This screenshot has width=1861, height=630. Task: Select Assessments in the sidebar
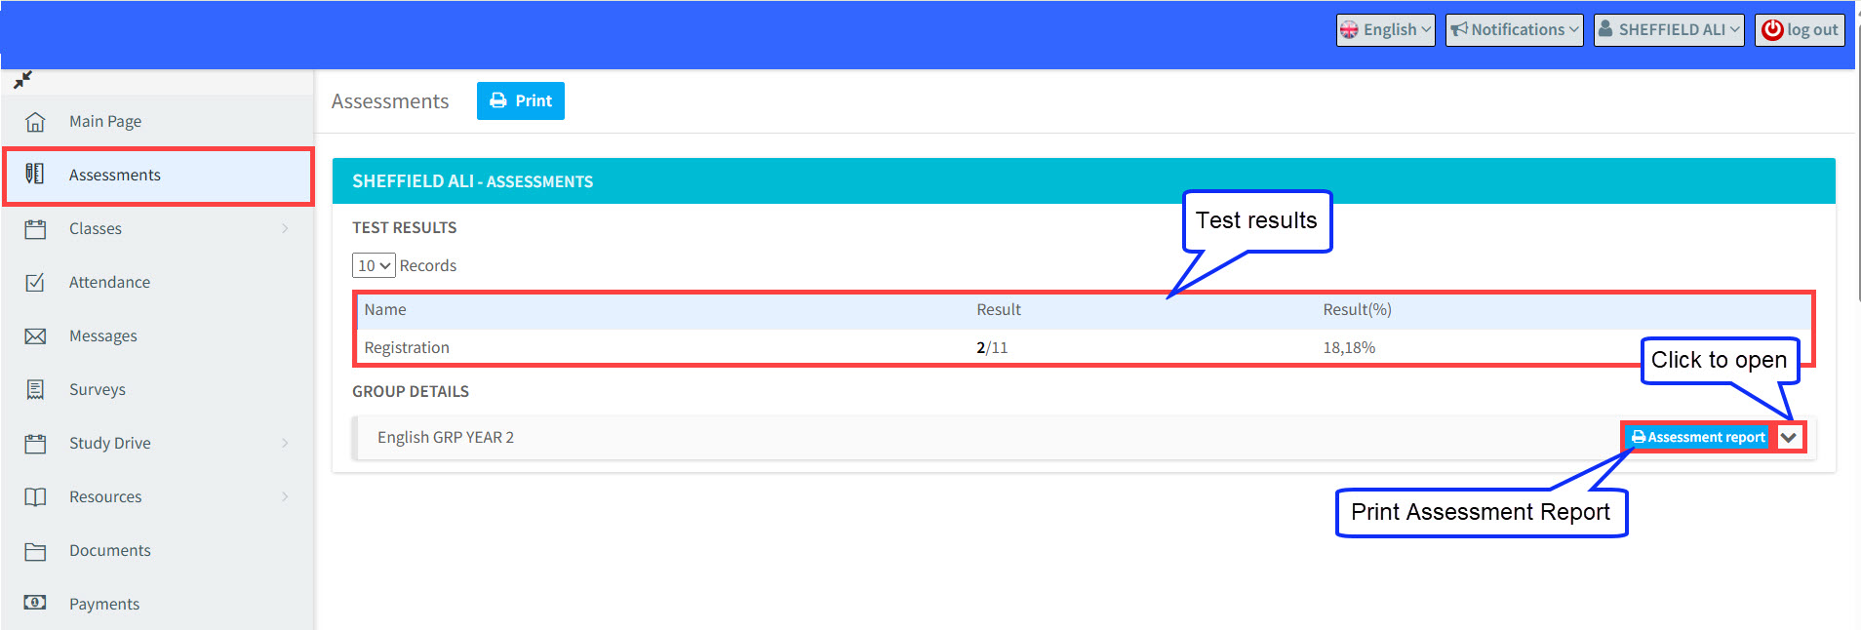point(115,176)
